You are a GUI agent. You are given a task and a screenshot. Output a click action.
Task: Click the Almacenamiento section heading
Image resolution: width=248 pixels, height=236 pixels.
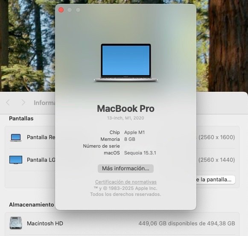coord(32,205)
